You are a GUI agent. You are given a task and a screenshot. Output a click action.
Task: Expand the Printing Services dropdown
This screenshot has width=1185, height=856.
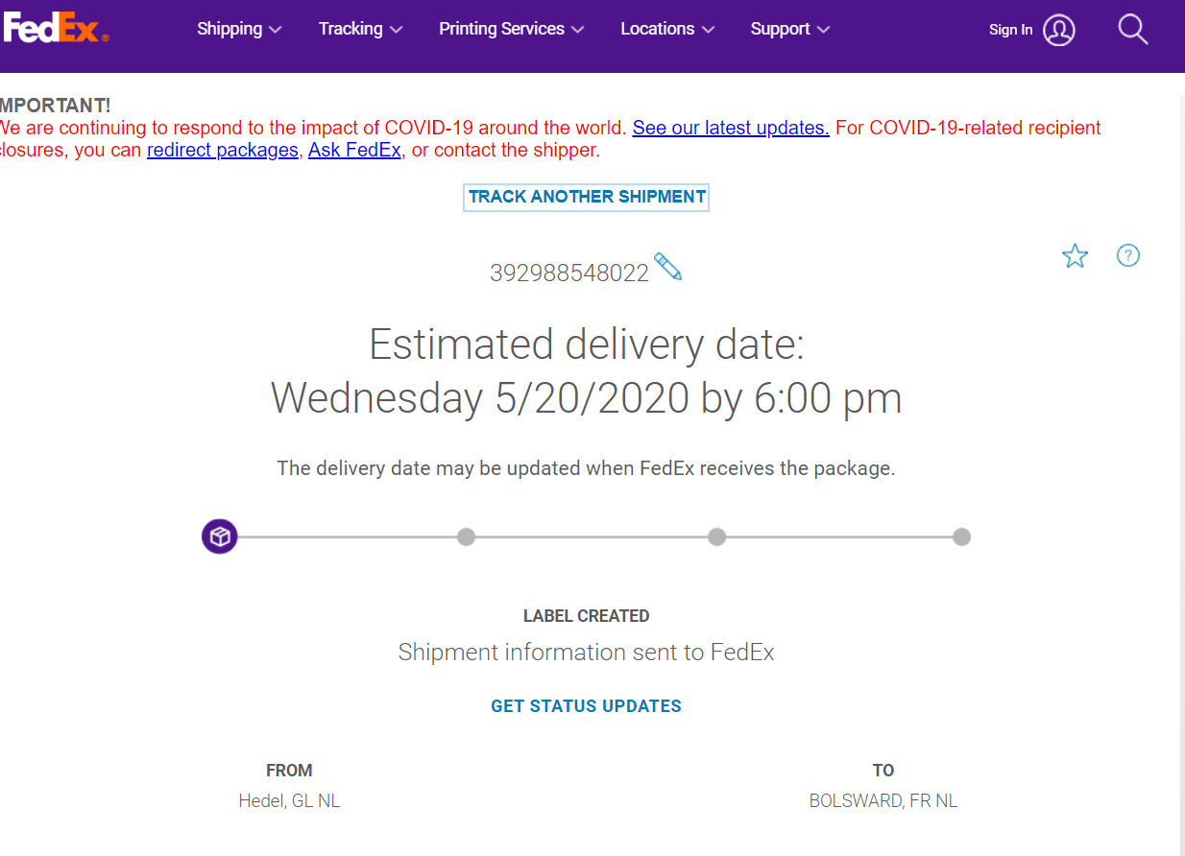512,29
